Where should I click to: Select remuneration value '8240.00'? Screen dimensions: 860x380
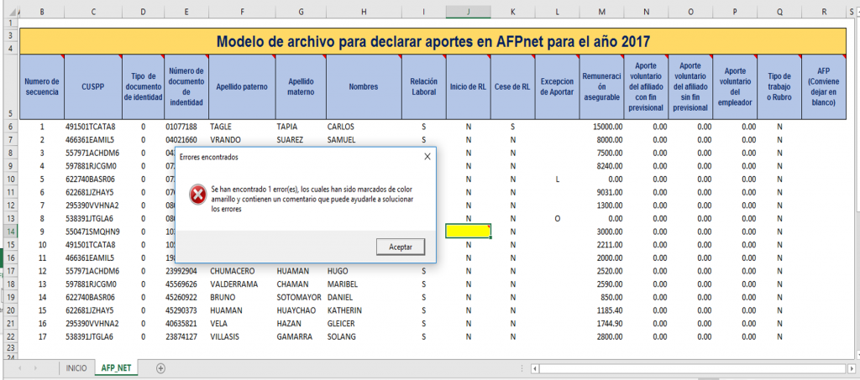[601, 166]
